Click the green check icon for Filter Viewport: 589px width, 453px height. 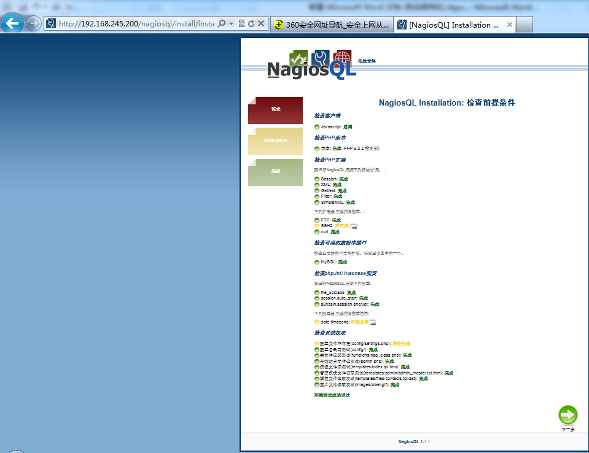coord(317,196)
